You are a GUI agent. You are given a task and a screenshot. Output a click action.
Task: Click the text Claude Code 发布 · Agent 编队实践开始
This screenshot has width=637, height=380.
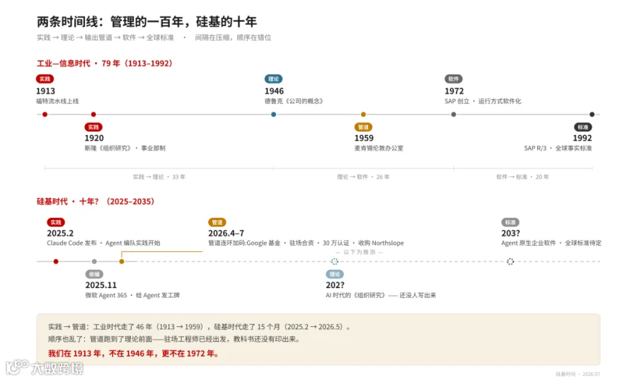tap(103, 243)
